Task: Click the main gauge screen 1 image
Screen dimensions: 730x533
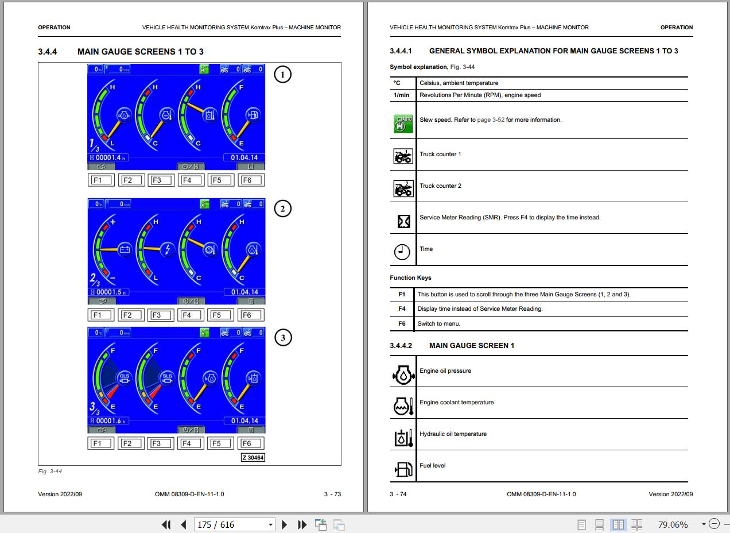Action: tap(176, 117)
